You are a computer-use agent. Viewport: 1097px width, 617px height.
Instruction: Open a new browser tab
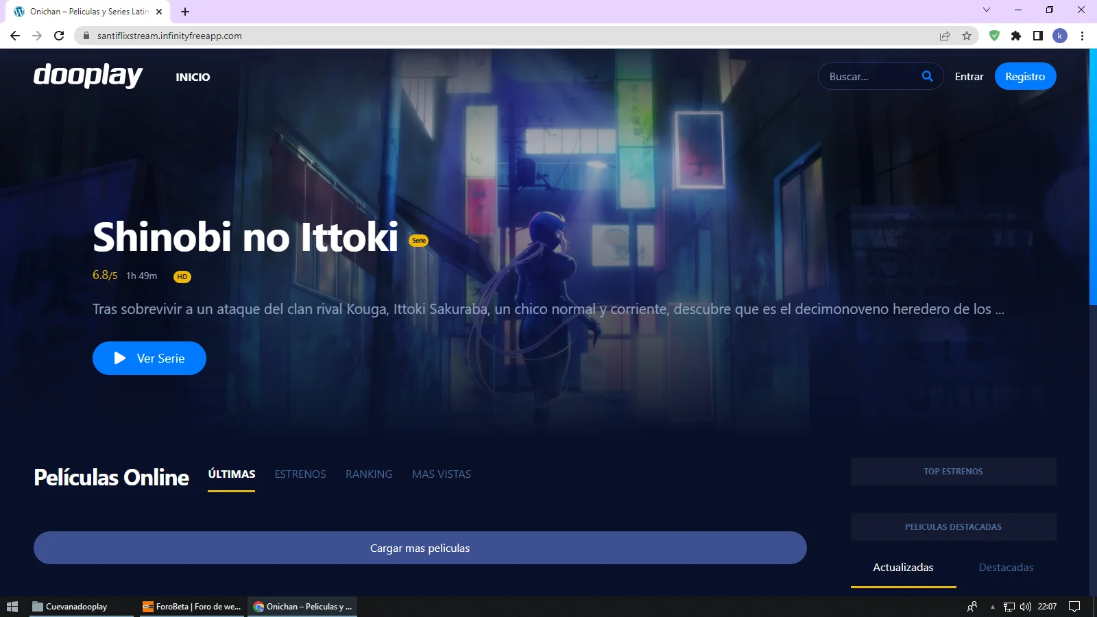pyautogui.click(x=185, y=12)
